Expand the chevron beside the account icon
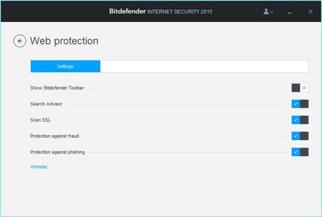 (x=272, y=12)
